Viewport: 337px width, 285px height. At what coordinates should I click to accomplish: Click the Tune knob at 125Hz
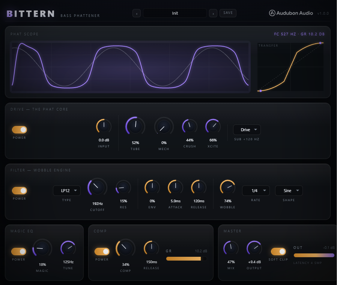68,249
